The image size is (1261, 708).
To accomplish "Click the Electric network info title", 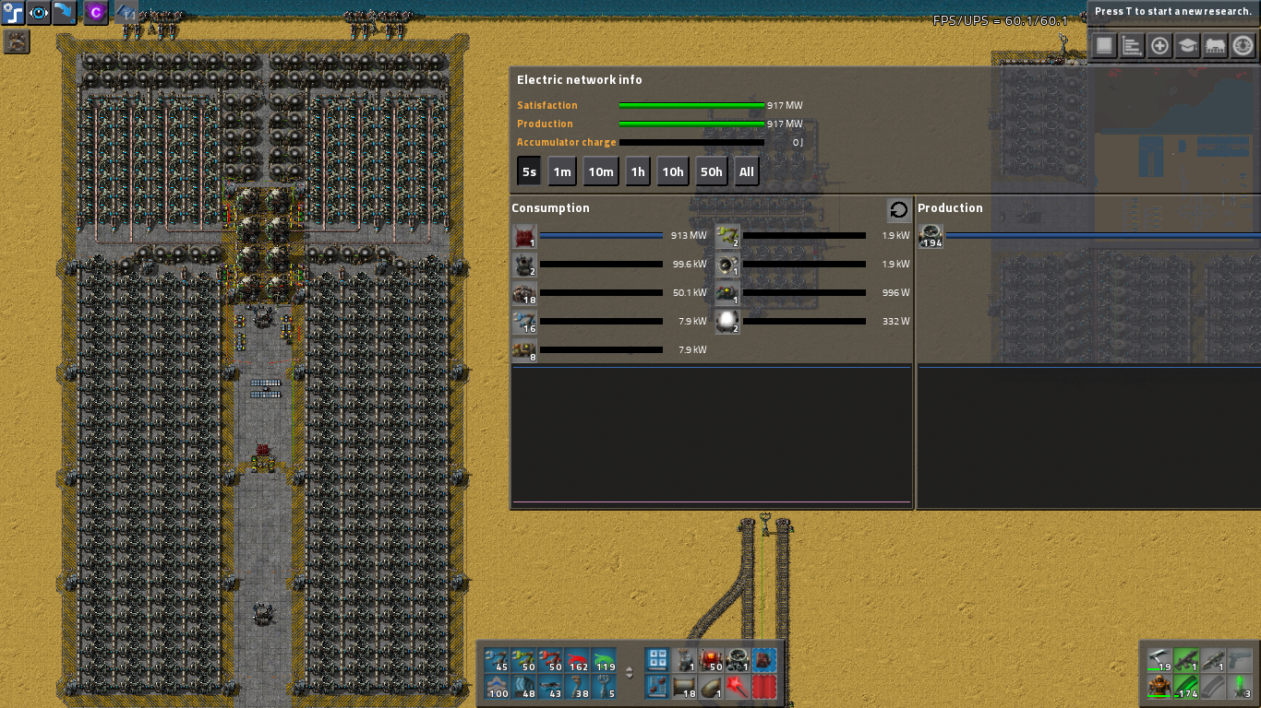I will [580, 80].
